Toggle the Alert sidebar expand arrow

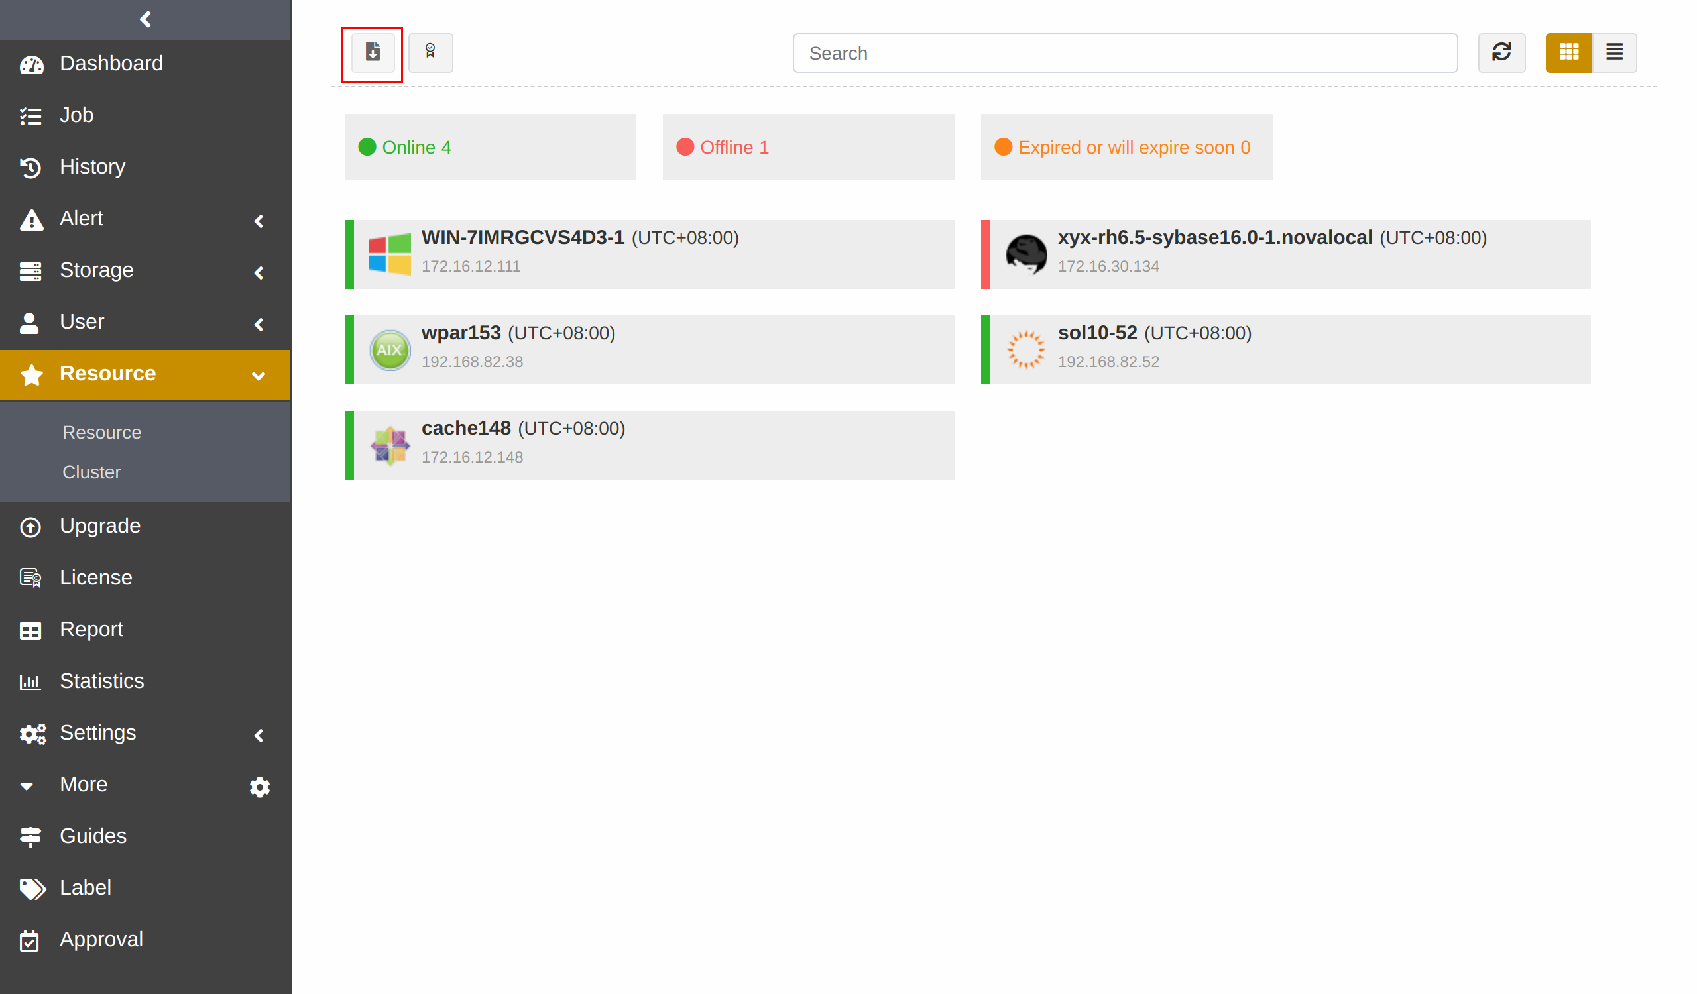(262, 219)
